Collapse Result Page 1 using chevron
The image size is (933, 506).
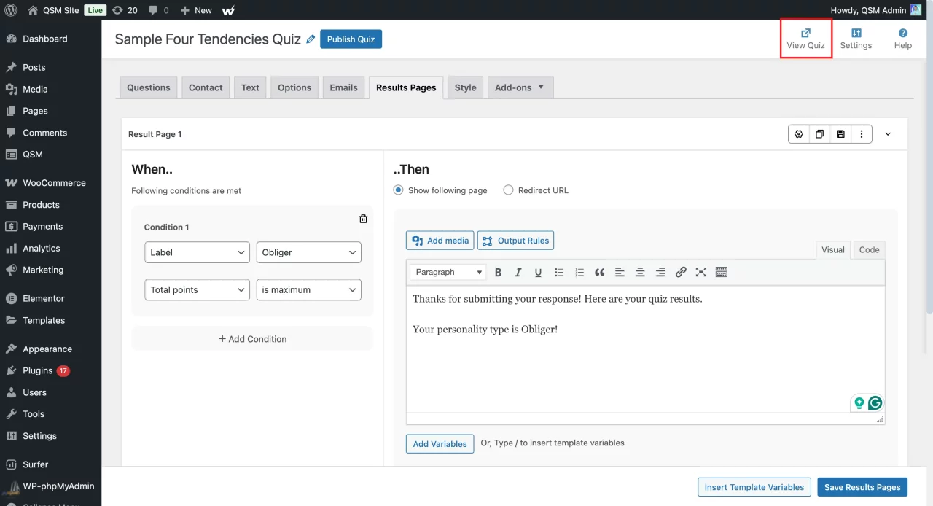(888, 134)
